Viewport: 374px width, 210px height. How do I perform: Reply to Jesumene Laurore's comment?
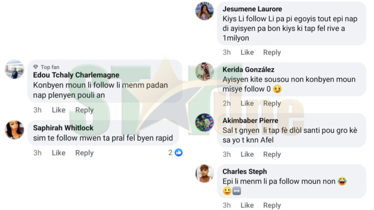[272, 52]
